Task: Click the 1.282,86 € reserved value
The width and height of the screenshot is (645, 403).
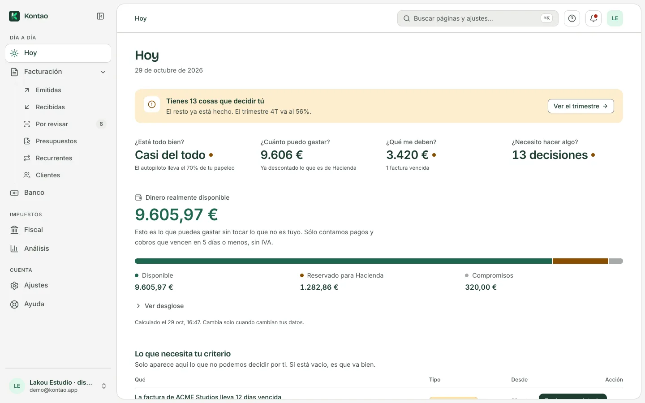Action: click(319, 287)
